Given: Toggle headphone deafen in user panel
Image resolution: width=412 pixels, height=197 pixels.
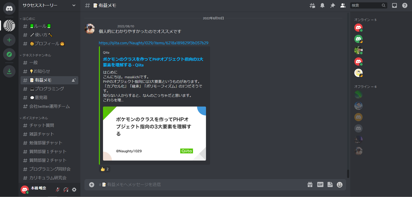Looking at the screenshot, I should (66, 190).
